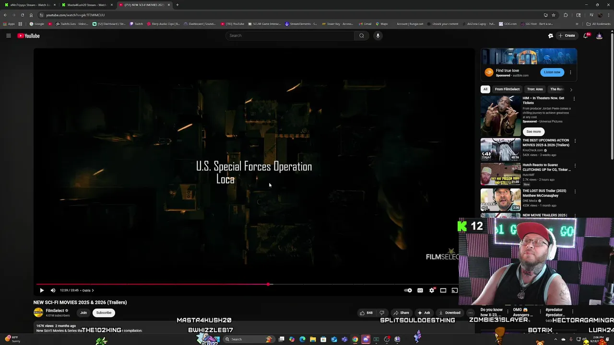Click the Create button
Screen dimensions: 614x345
[567, 35]
